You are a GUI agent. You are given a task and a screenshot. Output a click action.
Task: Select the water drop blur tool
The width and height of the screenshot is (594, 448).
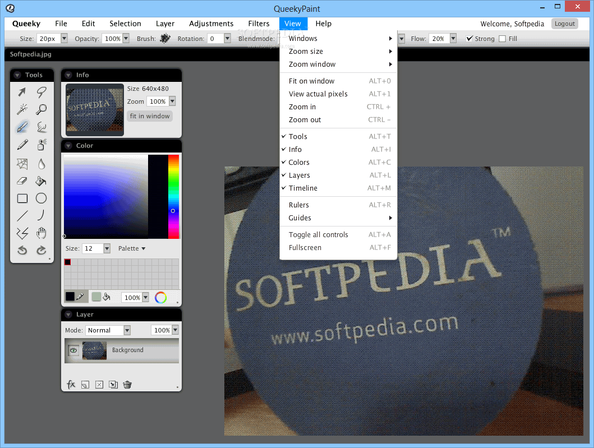[x=42, y=164]
